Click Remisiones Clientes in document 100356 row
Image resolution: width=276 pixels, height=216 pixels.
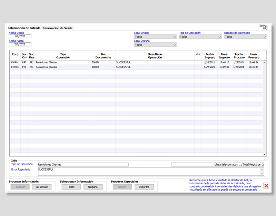63,67
